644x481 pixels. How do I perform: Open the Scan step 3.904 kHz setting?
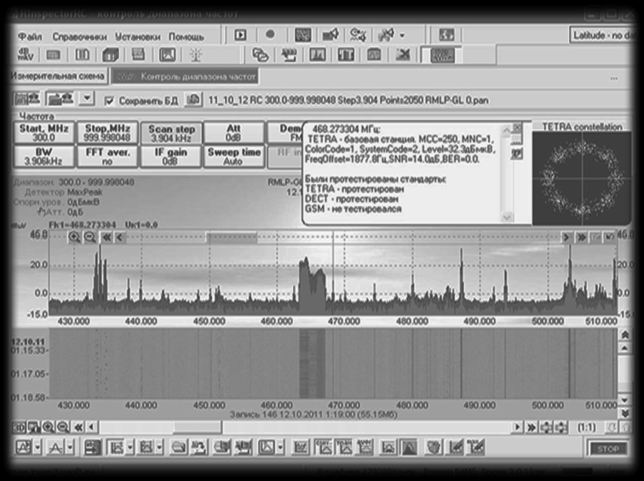(x=171, y=133)
